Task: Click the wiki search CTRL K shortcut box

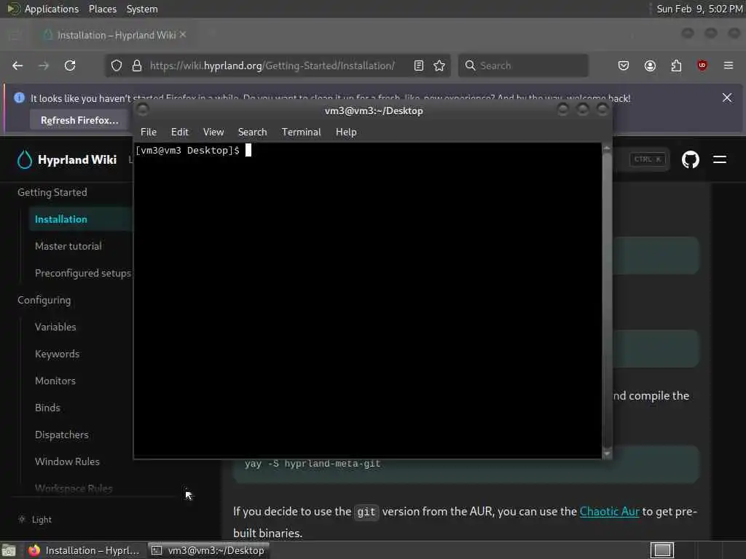Action: (648, 159)
